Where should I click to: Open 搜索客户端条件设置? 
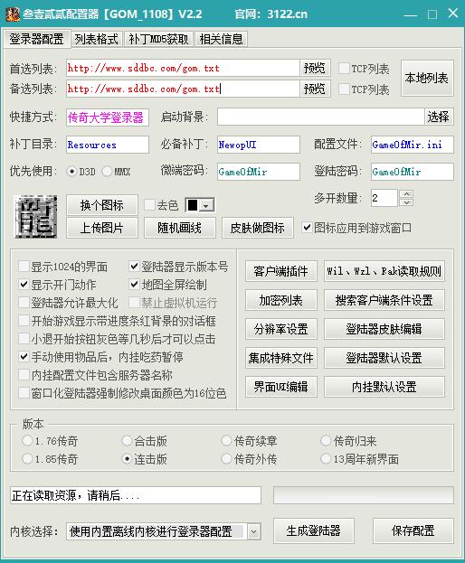point(384,300)
